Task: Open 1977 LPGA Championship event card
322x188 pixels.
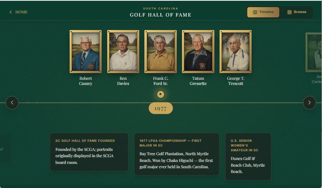Action: pyautogui.click(x=177, y=154)
